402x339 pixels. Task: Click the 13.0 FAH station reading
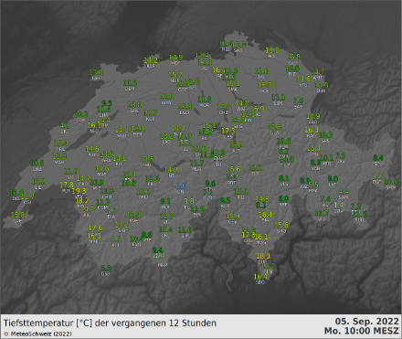96,72
